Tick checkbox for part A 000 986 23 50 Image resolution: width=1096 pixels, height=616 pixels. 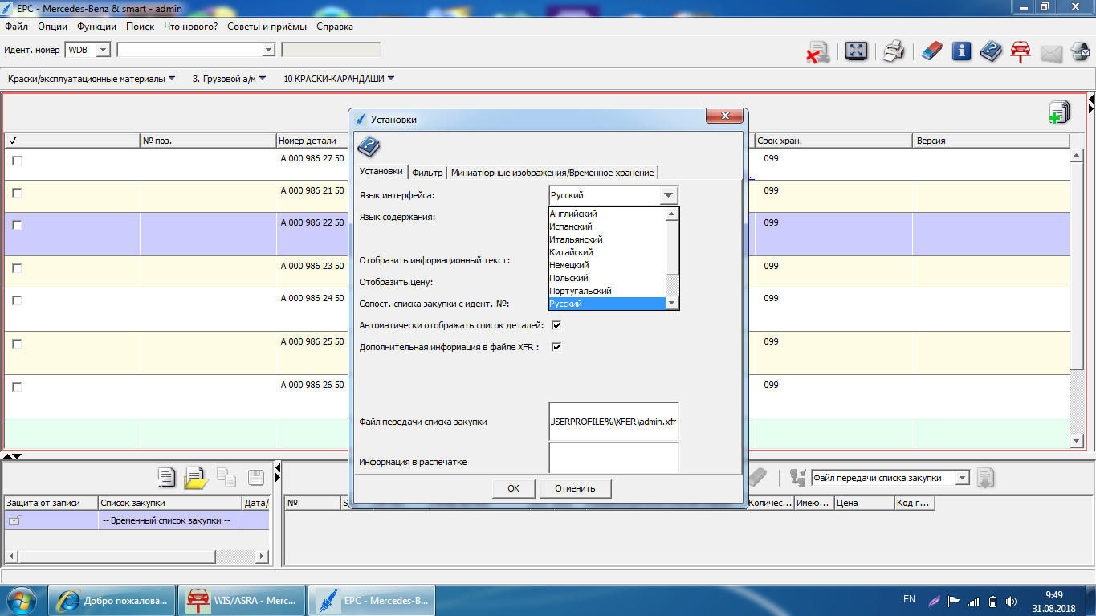17,268
